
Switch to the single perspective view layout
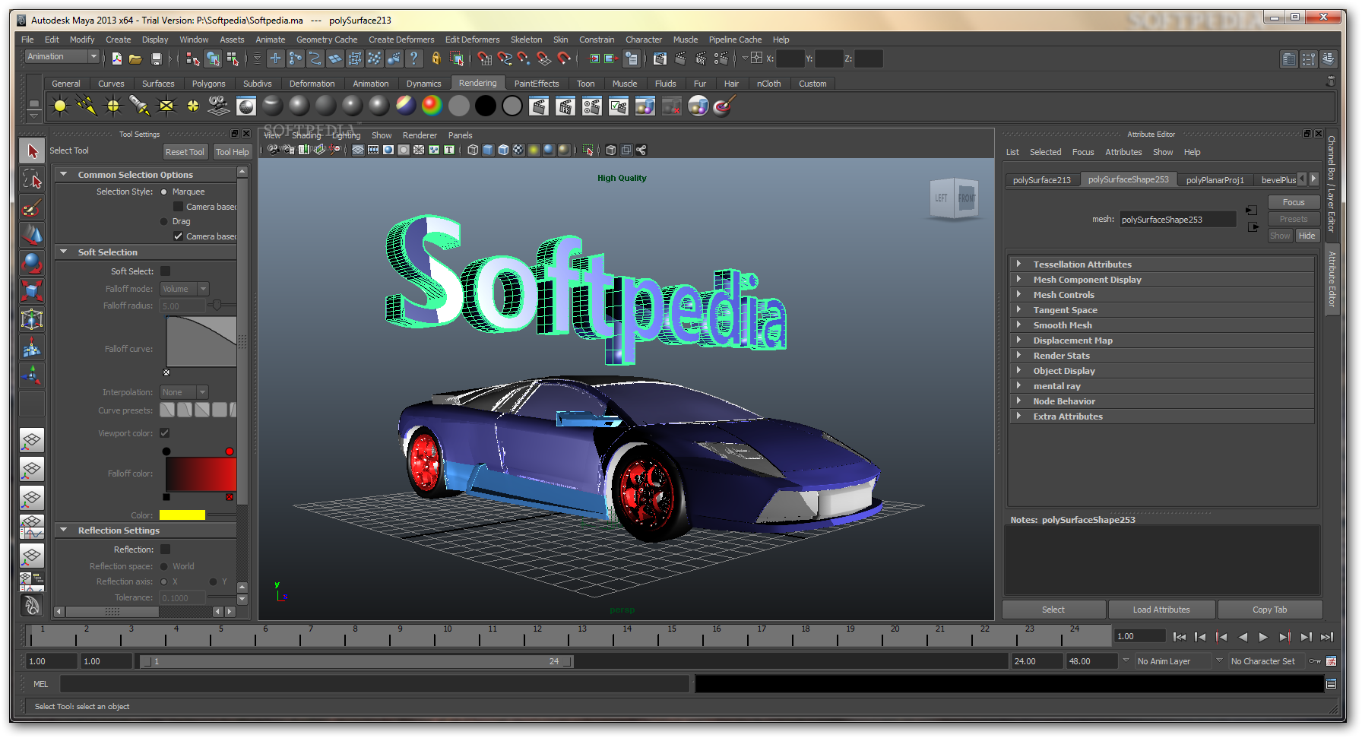click(31, 440)
